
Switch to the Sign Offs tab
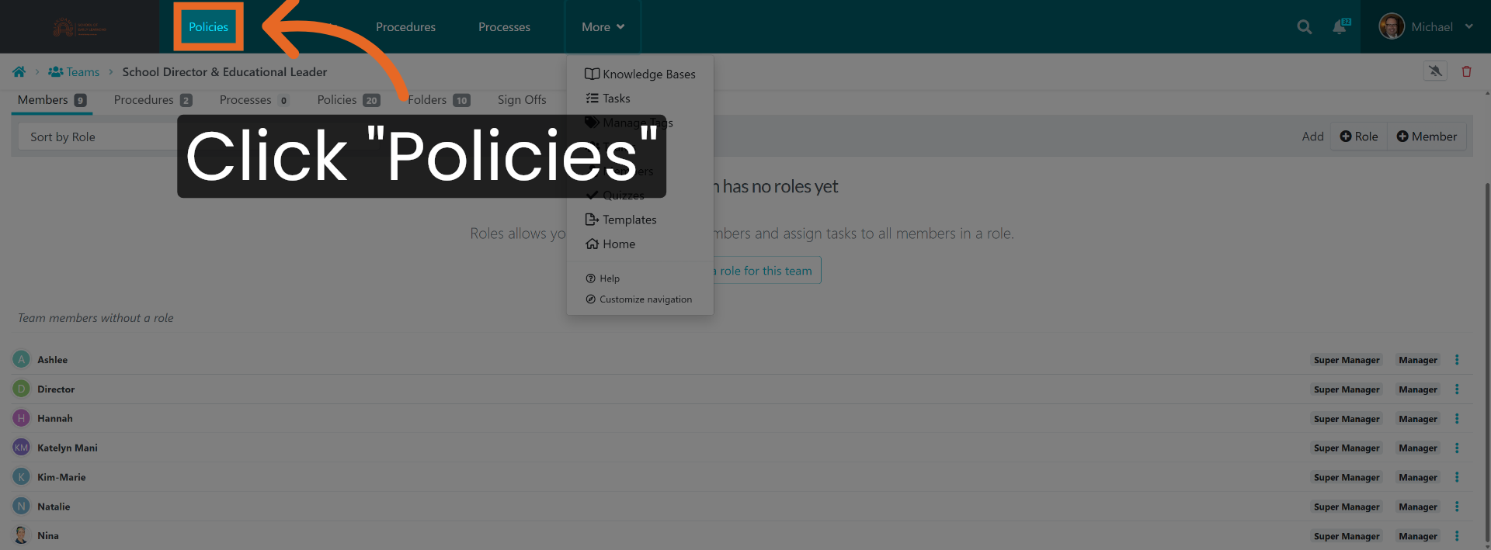coord(522,100)
